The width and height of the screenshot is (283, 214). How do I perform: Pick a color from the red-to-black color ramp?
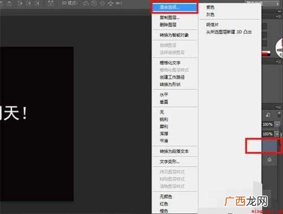[266, 54]
